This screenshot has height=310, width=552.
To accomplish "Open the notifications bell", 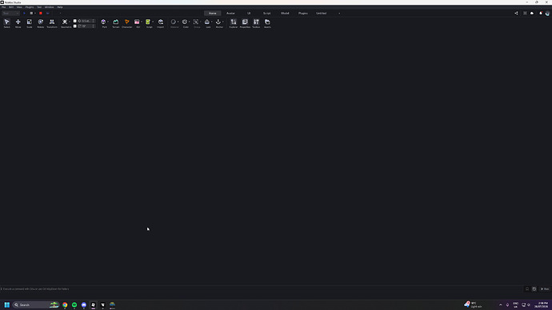I will tap(541, 13).
